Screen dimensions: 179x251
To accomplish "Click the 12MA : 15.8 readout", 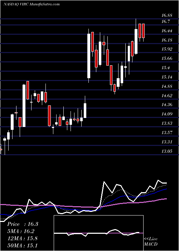I will click(x=22, y=238).
